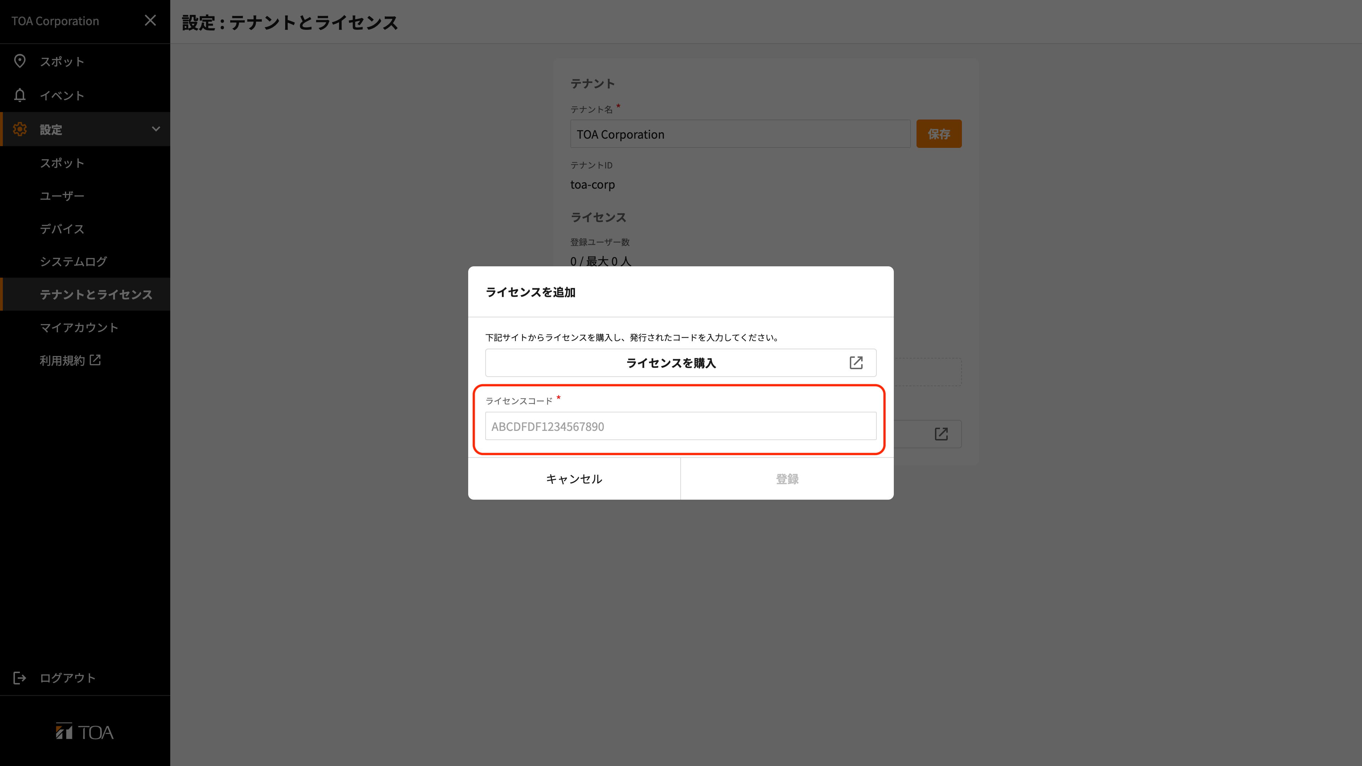Open スポット under the 設定 submenu
This screenshot has width=1362, height=766.
(x=85, y=163)
